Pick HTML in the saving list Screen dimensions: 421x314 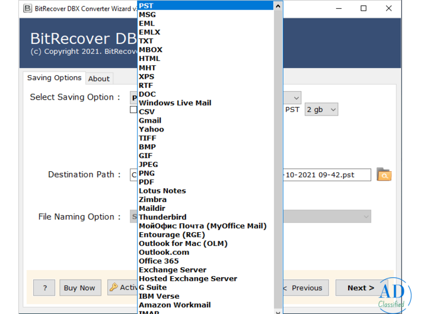[206, 59]
